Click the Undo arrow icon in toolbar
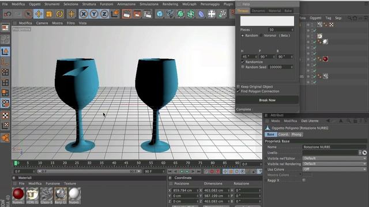The image size is (369, 207). click(x=7, y=14)
